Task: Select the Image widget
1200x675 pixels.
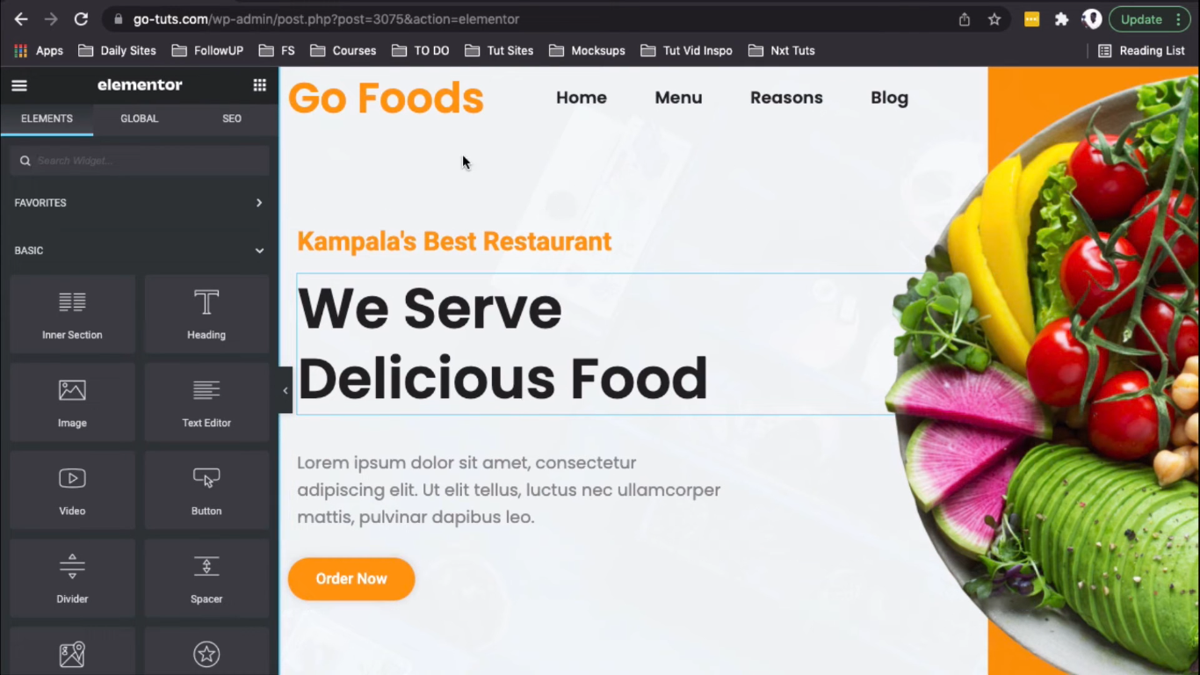Action: click(72, 402)
